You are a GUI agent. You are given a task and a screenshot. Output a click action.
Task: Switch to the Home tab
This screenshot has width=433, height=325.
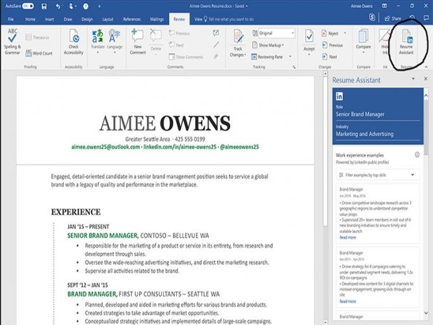point(30,19)
